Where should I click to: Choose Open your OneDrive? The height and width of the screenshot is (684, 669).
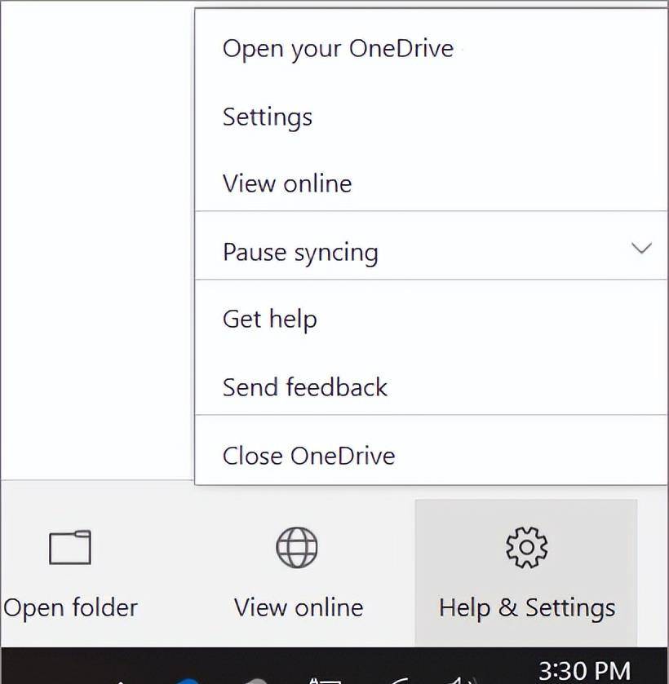point(338,48)
